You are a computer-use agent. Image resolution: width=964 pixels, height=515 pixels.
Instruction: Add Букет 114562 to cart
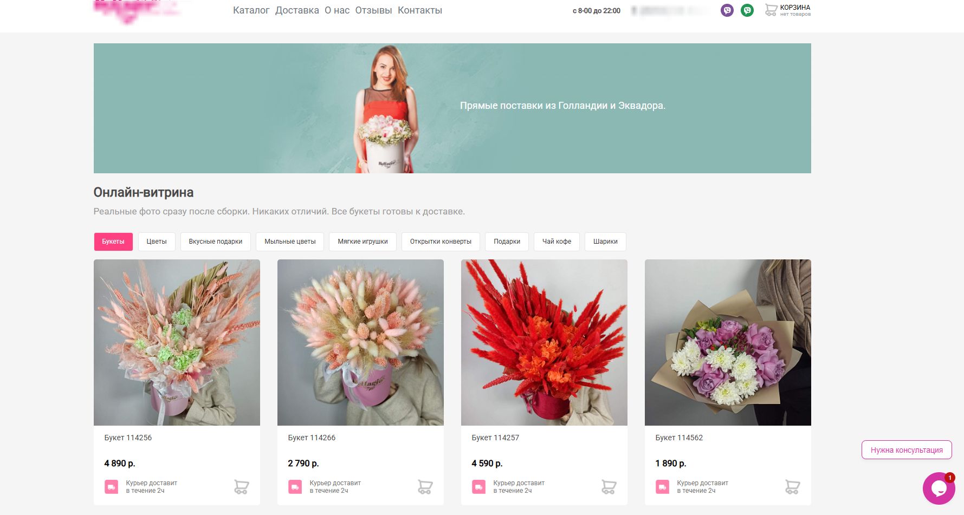(792, 487)
